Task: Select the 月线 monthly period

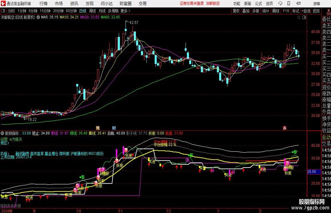Action: (102, 11)
